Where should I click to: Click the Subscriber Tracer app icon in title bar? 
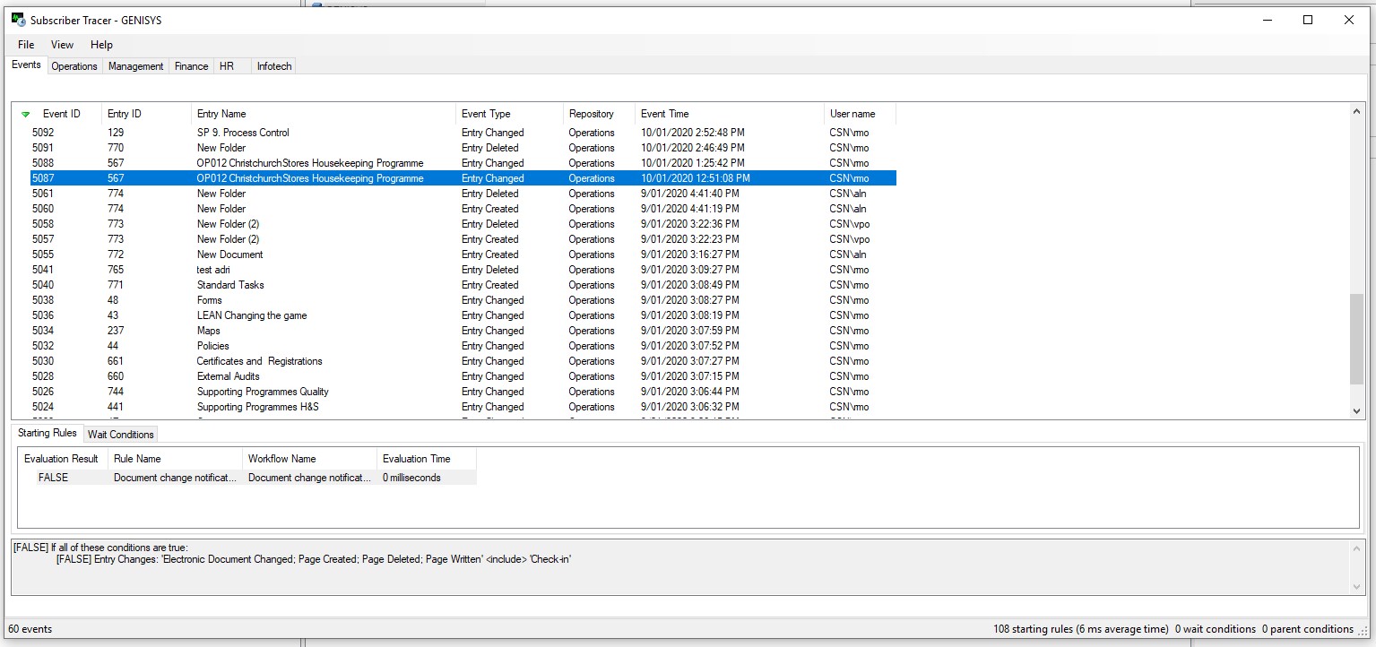click(18, 20)
